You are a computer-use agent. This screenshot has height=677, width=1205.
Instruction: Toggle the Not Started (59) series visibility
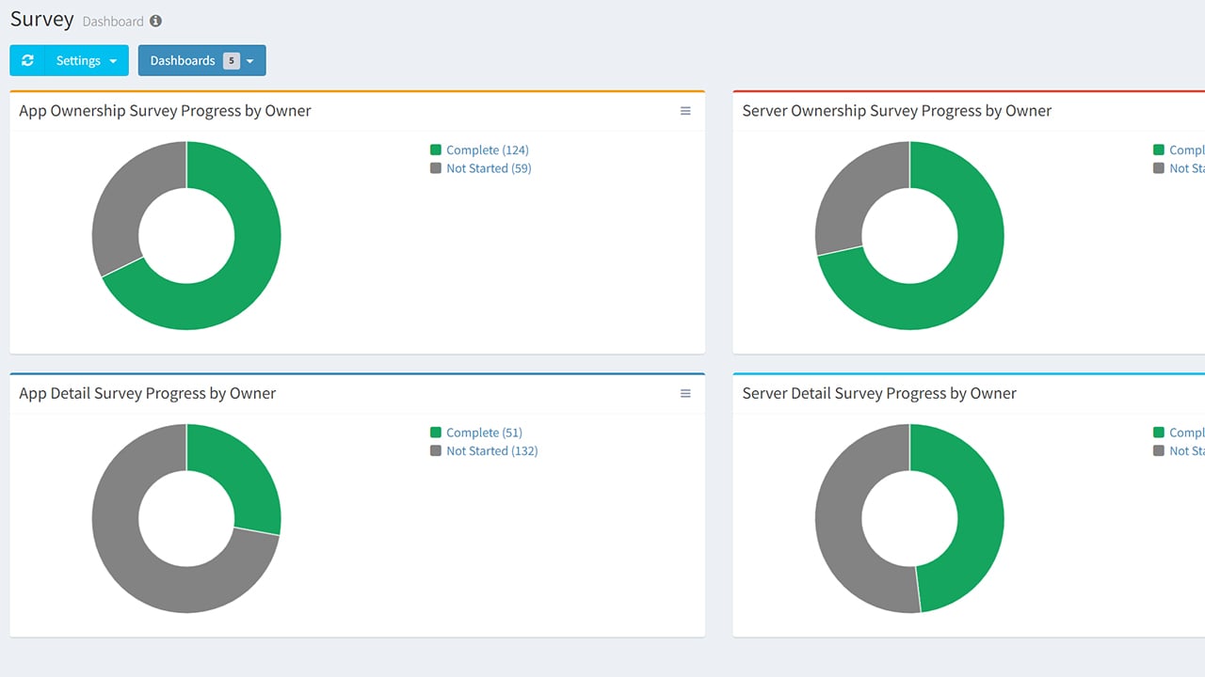click(489, 168)
